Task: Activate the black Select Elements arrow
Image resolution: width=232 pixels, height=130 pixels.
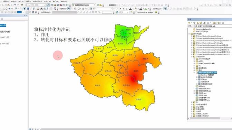Action: click(24, 9)
